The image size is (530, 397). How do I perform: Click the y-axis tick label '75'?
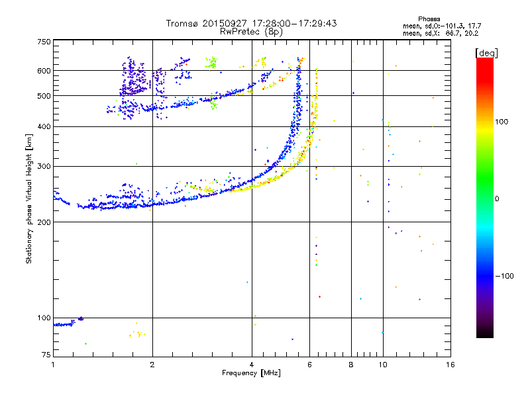[46, 355]
